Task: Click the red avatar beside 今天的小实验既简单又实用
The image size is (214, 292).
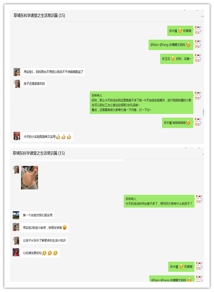Action: (17, 136)
